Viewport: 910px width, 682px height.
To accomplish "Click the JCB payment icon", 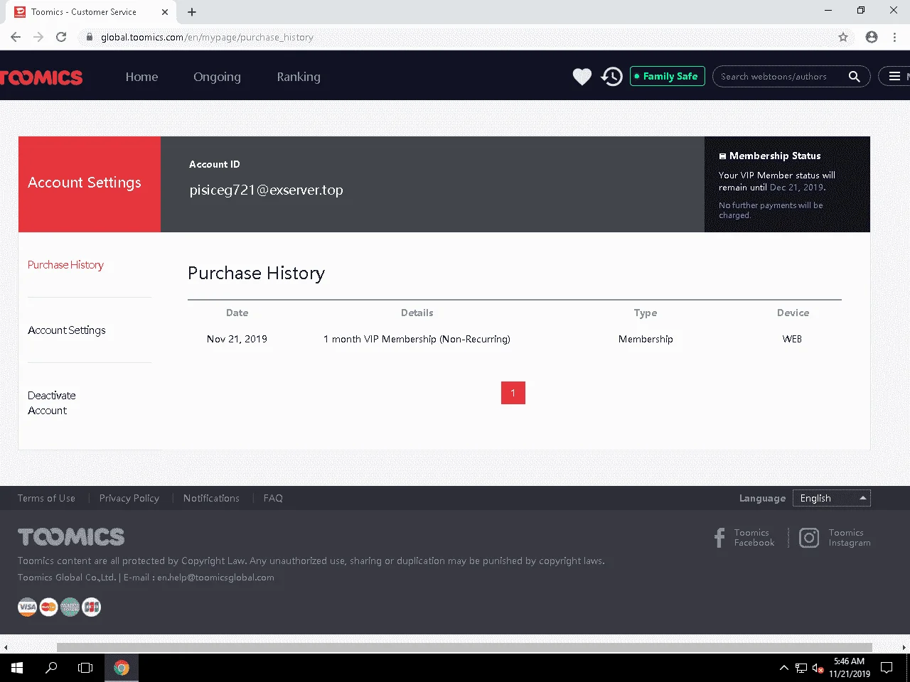I will (x=91, y=607).
